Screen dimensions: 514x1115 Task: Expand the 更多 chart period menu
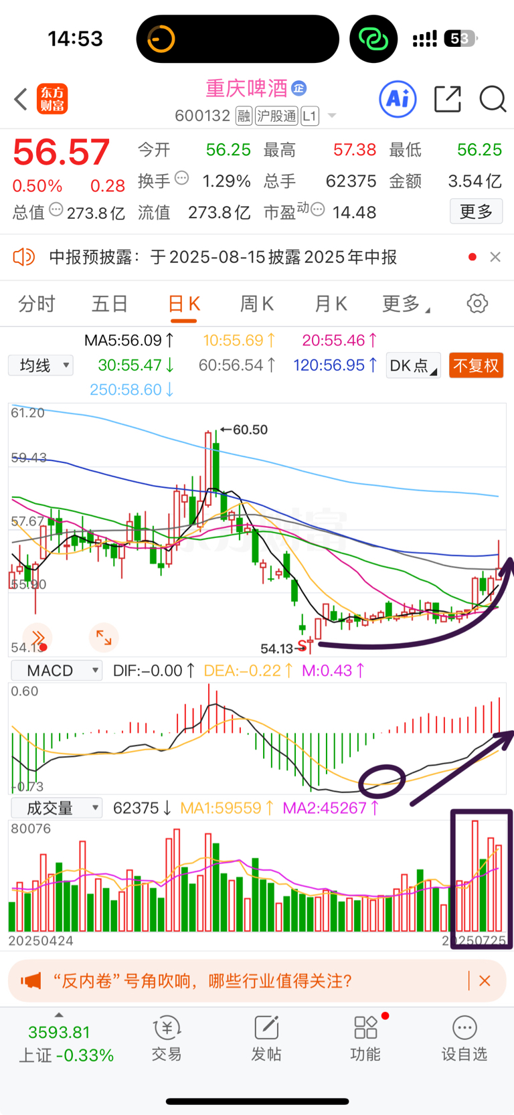click(x=406, y=304)
